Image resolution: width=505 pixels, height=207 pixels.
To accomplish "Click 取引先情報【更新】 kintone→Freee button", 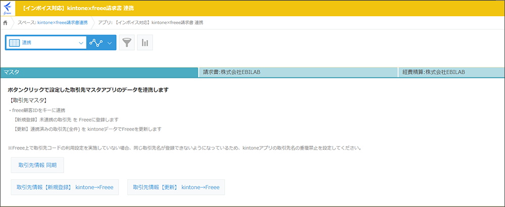I will (176, 187).
